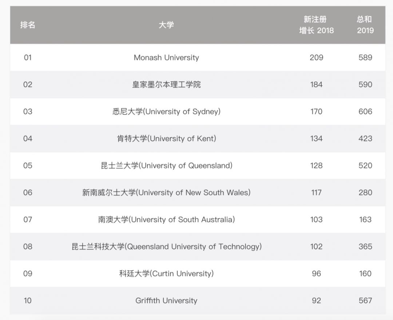This screenshot has height=320, width=393.
Task: Click value 134 in Kent row
Action: 316,138
